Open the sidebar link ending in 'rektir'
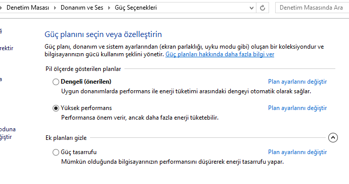Screen dimensions: 349x184 [7, 48]
